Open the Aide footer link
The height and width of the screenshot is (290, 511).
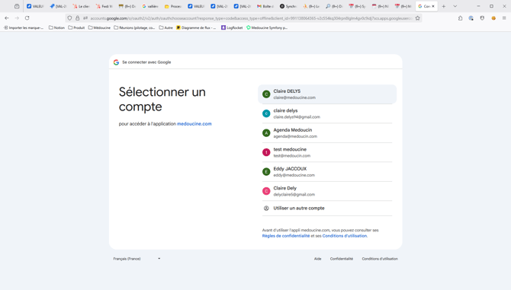coord(318,259)
